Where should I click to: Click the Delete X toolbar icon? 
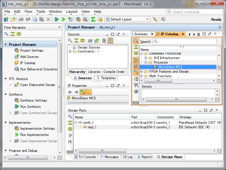48,19
